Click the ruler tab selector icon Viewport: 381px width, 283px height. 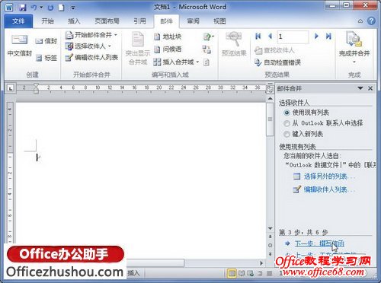(11, 88)
